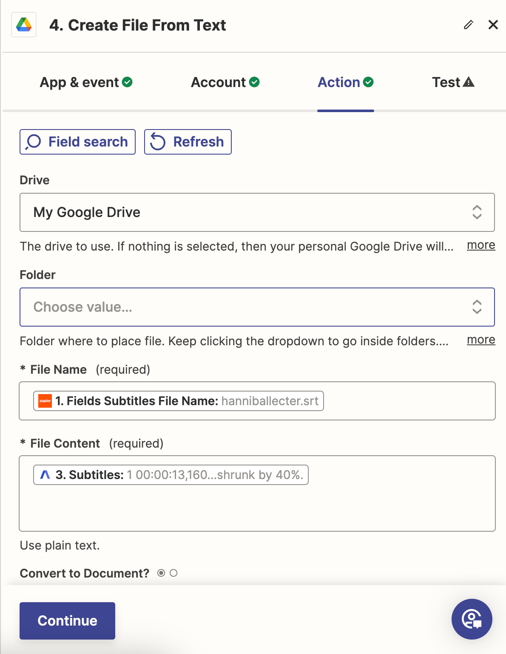Screen dimensions: 506x654
Task: Open the help chat bubble
Action: (472, 619)
